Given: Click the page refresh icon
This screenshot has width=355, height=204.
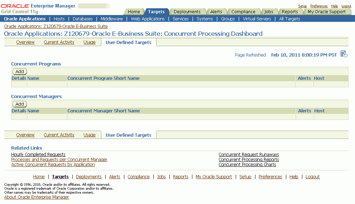Looking at the screenshot, I should [344, 54].
